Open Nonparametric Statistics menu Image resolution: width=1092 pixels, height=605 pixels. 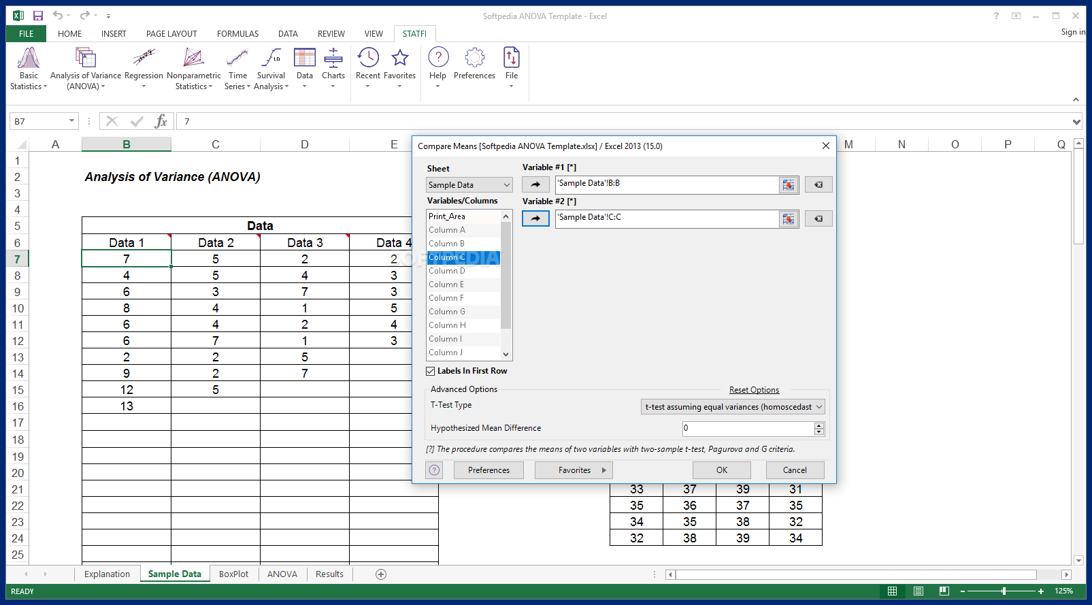click(194, 68)
